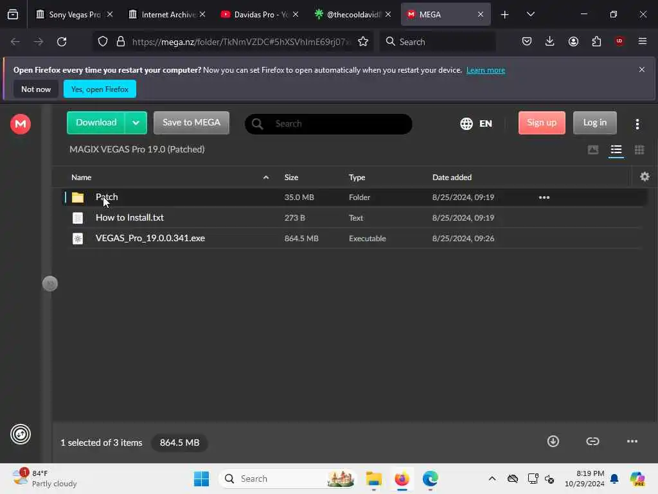This screenshot has width=658, height=494.
Task: Click the green Download button
Action: click(96, 123)
